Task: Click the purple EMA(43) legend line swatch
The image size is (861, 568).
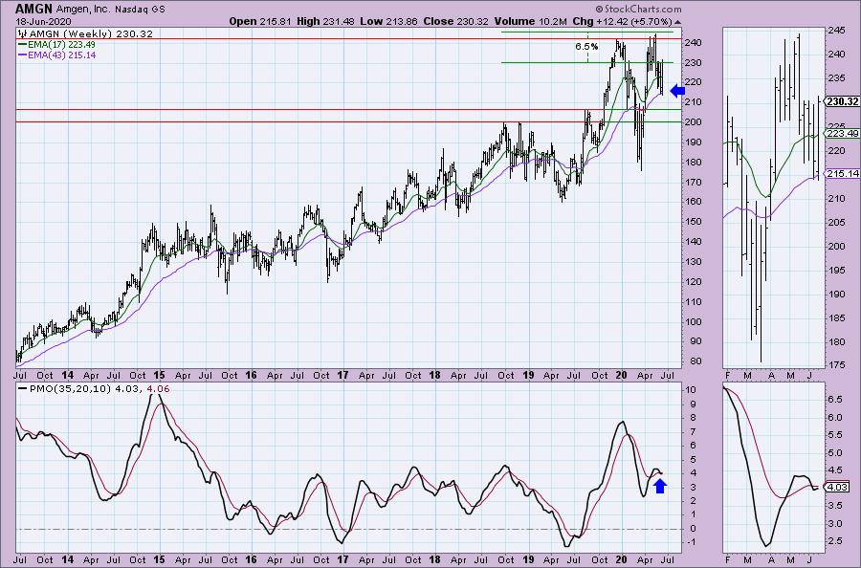Action: (22, 55)
